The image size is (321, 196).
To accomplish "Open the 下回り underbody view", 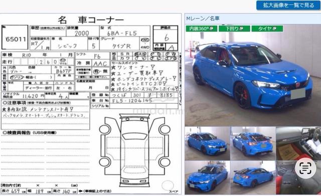I will tap(234, 28).
